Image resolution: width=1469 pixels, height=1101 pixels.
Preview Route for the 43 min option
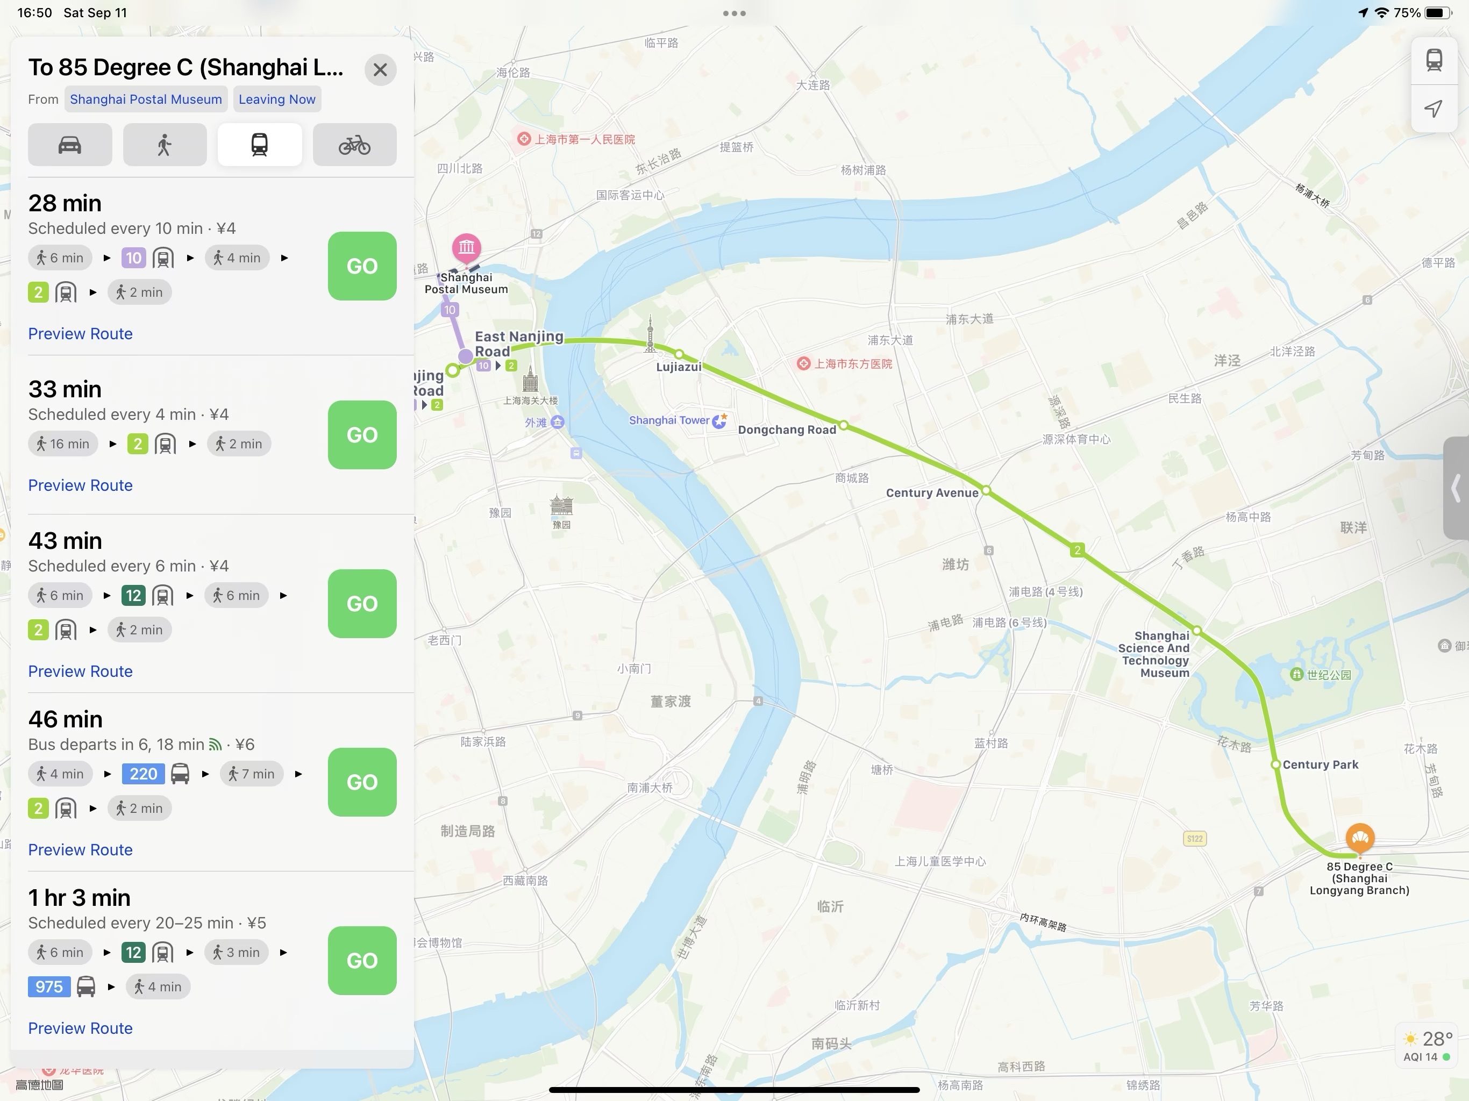pos(80,671)
